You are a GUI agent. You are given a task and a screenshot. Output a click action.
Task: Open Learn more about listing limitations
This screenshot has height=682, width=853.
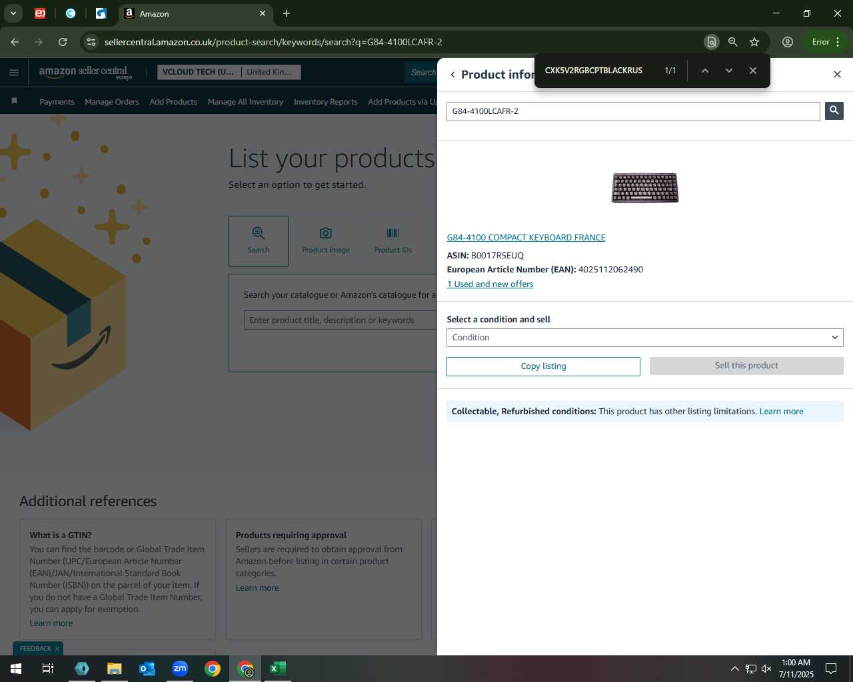781,412
